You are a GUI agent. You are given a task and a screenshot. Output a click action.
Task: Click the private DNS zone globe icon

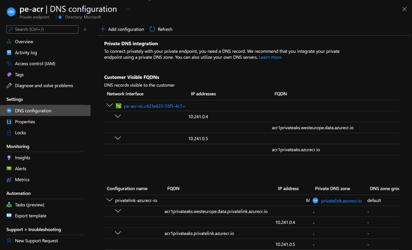pos(316,200)
